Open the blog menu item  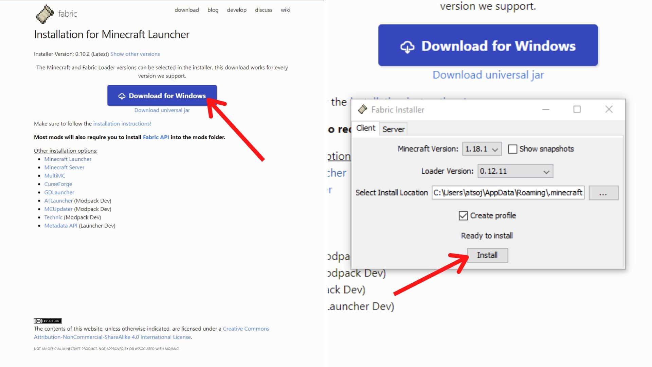[x=213, y=10]
